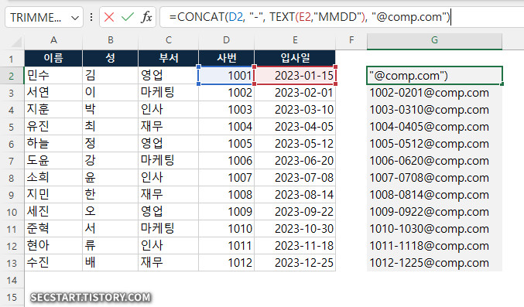Select the cell containing 지훈

[x=53, y=110]
